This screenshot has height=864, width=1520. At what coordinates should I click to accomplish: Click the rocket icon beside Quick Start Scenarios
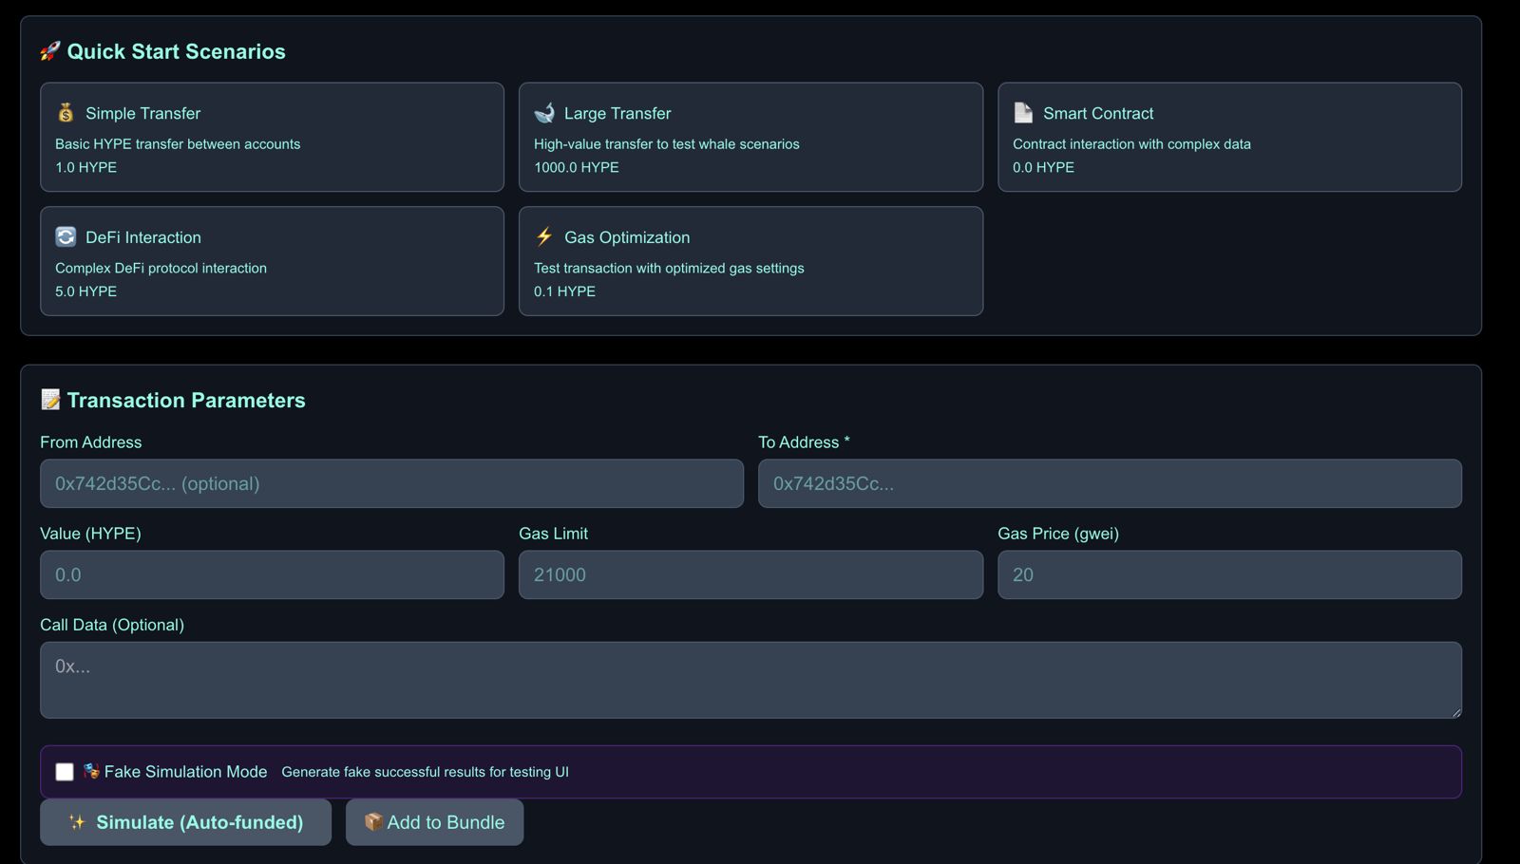[50, 51]
